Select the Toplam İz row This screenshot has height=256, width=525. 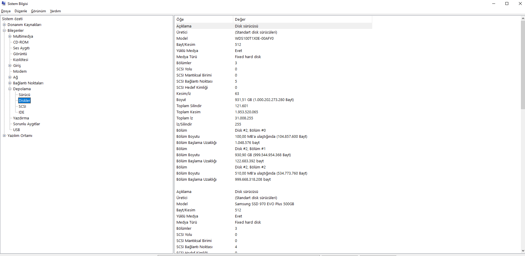(x=273, y=118)
